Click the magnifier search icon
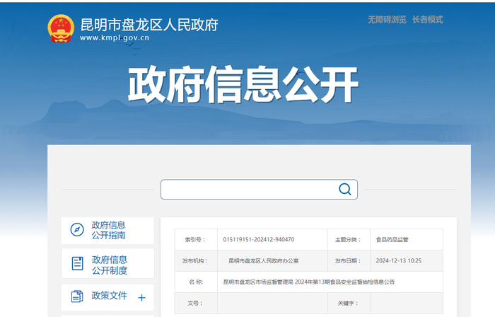Image resolution: width=495 pixels, height=317 pixels. click(x=345, y=189)
